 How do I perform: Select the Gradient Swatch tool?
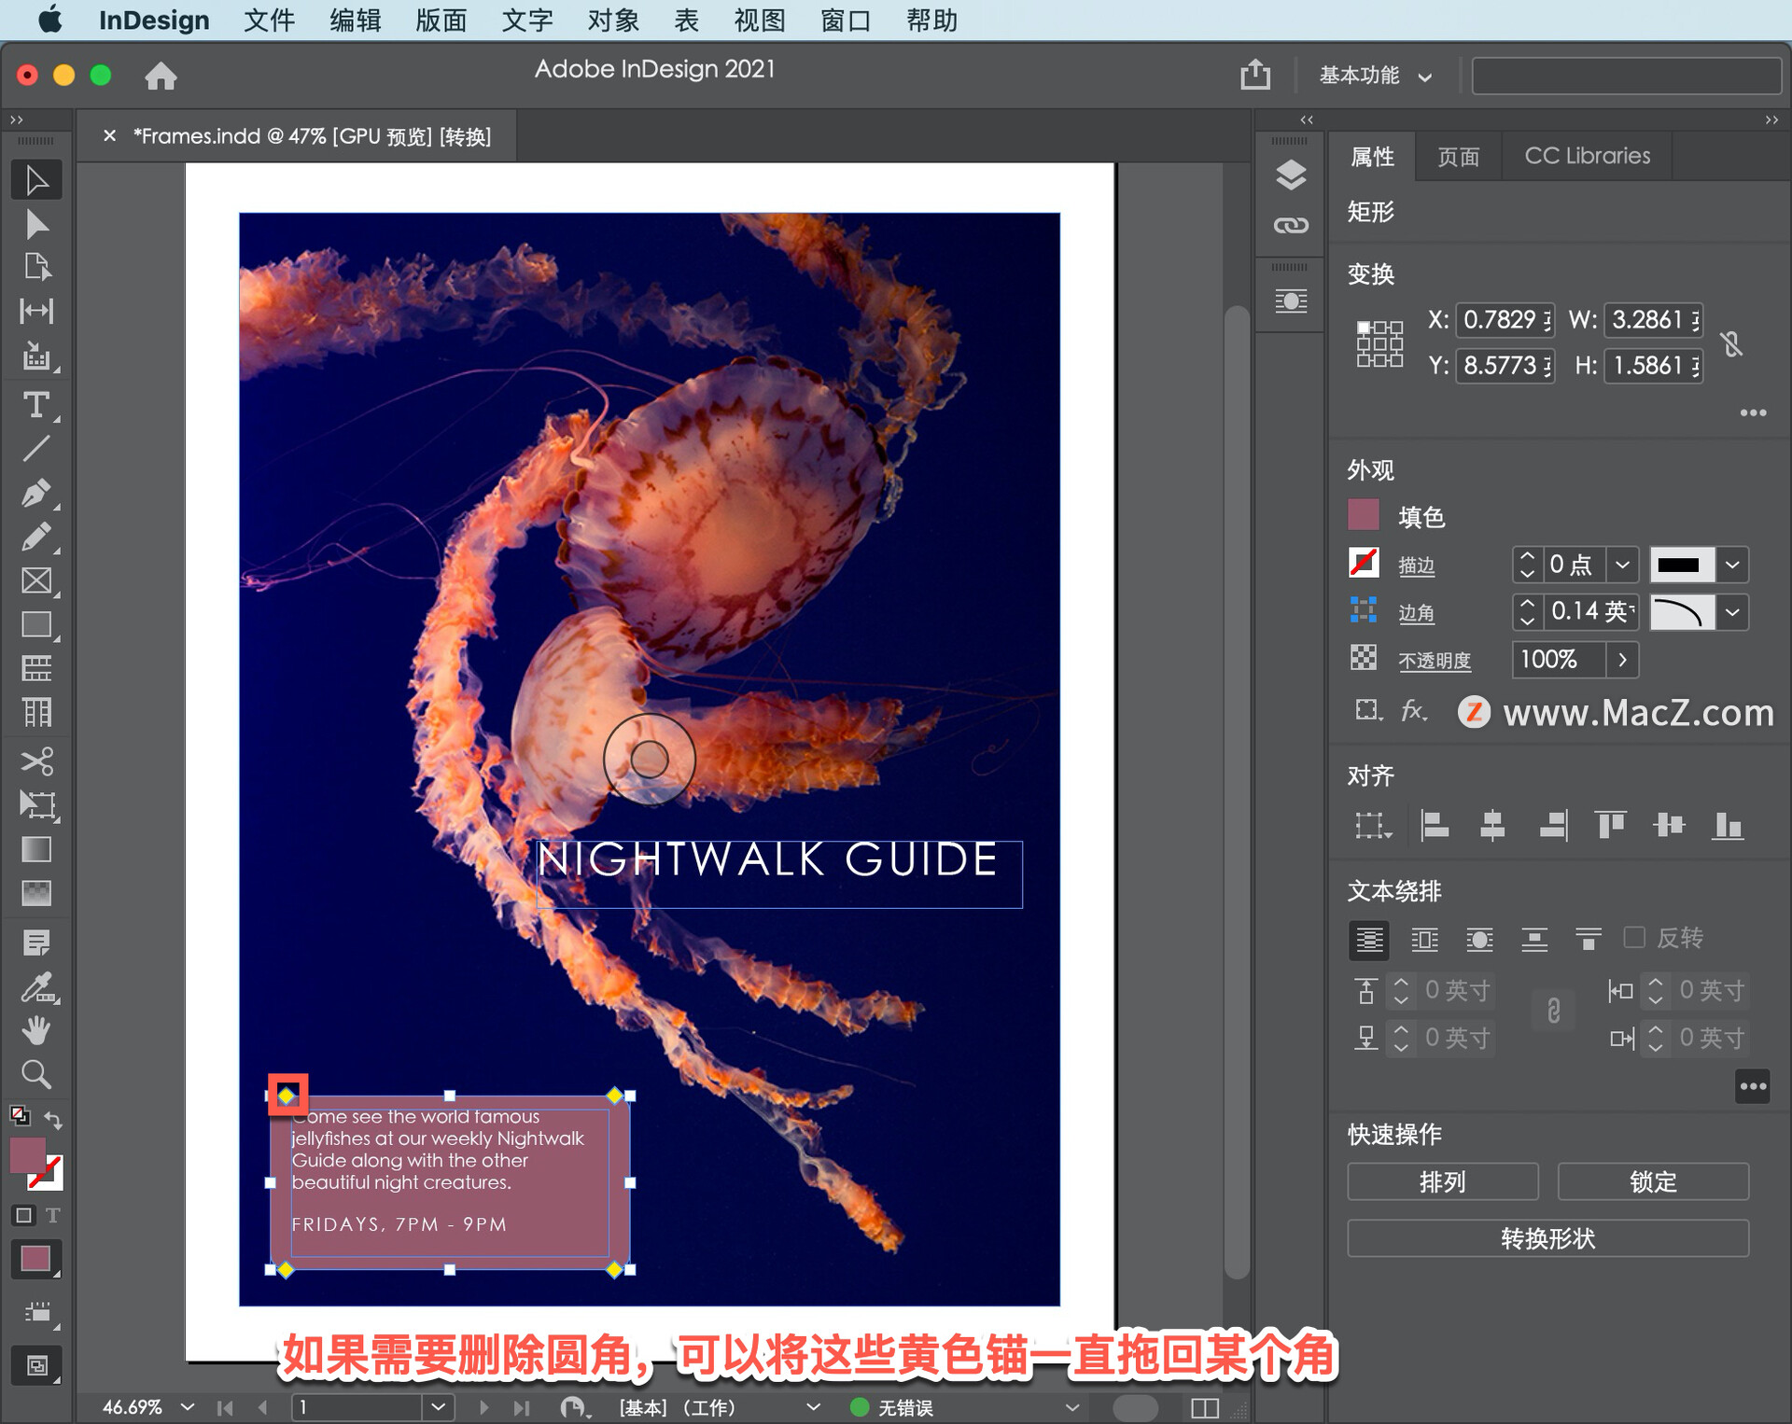pyautogui.click(x=36, y=849)
